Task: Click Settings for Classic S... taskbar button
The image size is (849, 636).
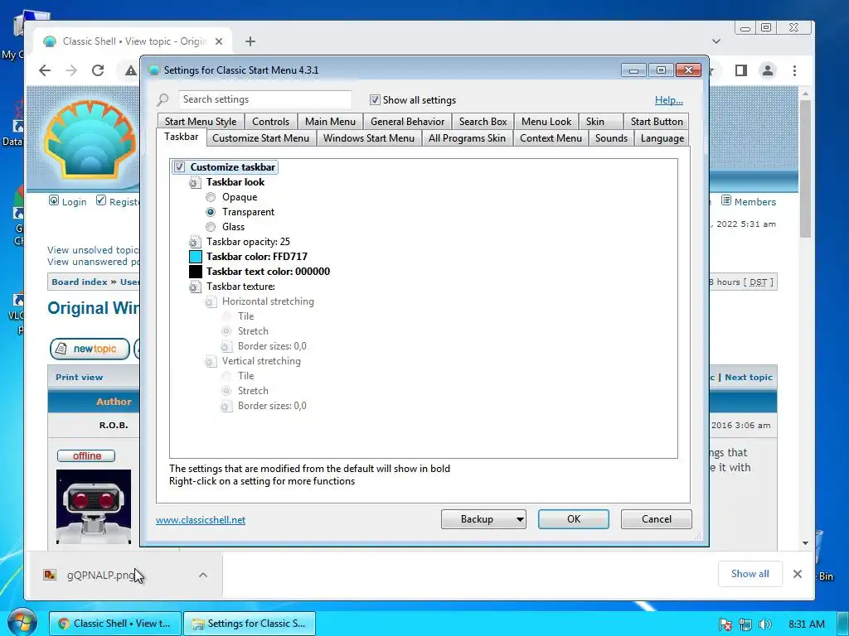Action: tap(249, 624)
